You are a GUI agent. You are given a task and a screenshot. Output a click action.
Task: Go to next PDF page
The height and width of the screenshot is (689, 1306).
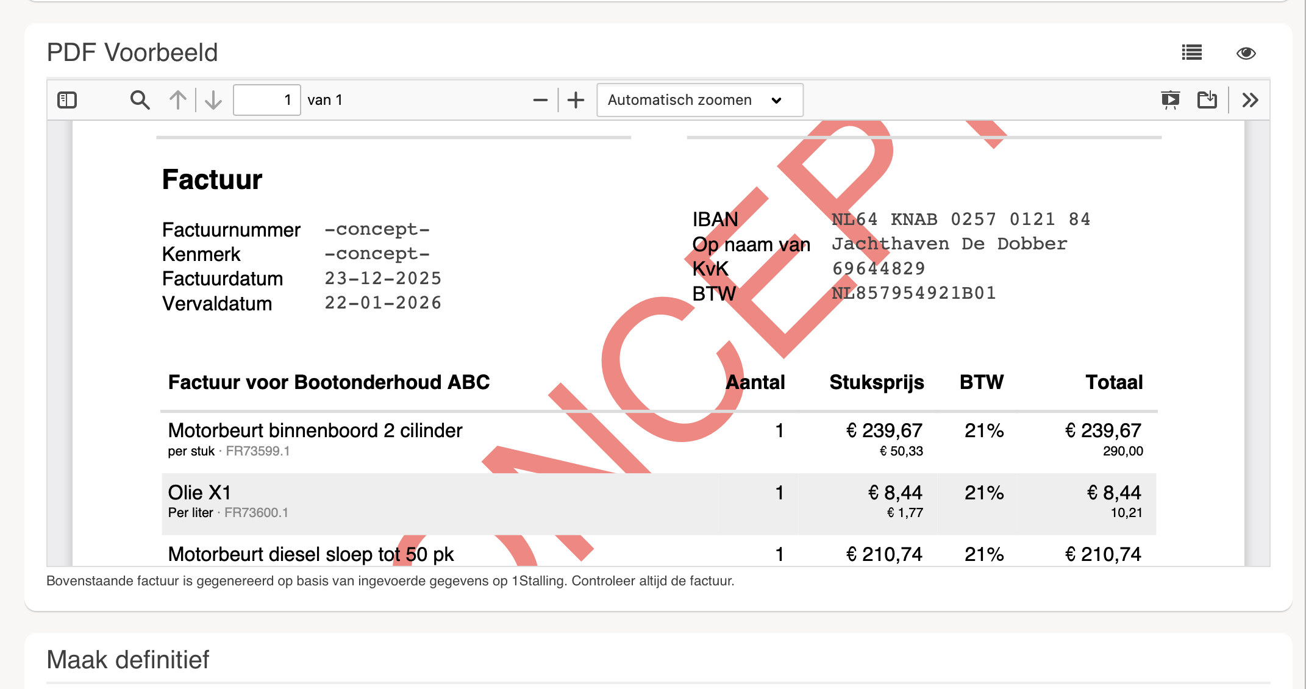click(213, 100)
